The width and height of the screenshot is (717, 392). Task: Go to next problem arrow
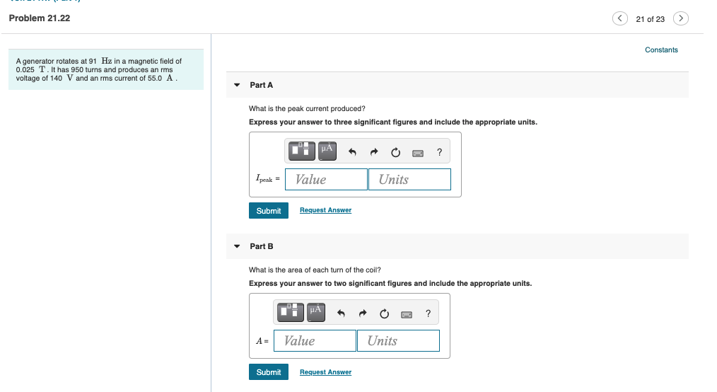[680, 18]
